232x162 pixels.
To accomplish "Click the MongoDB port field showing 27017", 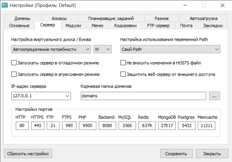I will [x=167, y=126].
